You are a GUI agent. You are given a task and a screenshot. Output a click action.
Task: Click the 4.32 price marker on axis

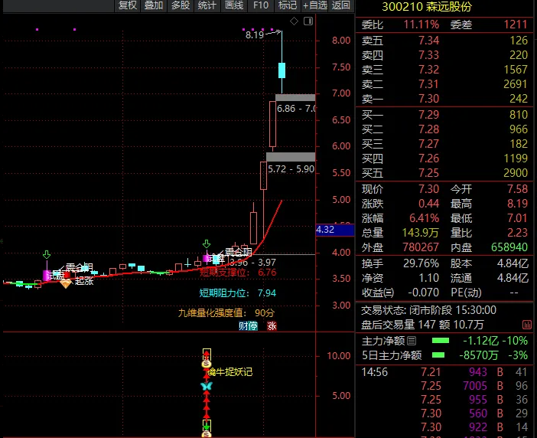[x=334, y=229]
